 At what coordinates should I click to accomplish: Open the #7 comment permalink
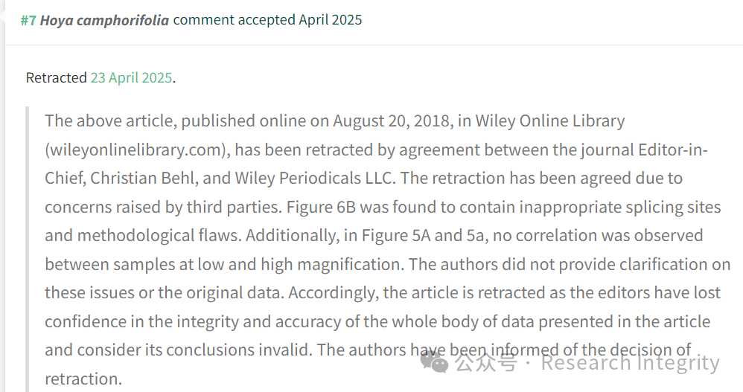point(28,20)
